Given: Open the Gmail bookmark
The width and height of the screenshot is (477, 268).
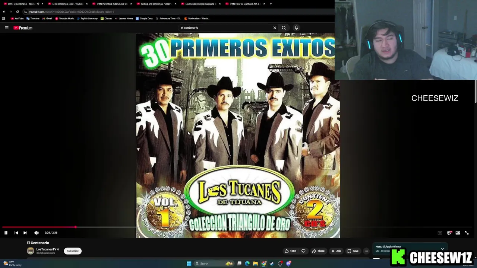Looking at the screenshot, I should (x=47, y=19).
